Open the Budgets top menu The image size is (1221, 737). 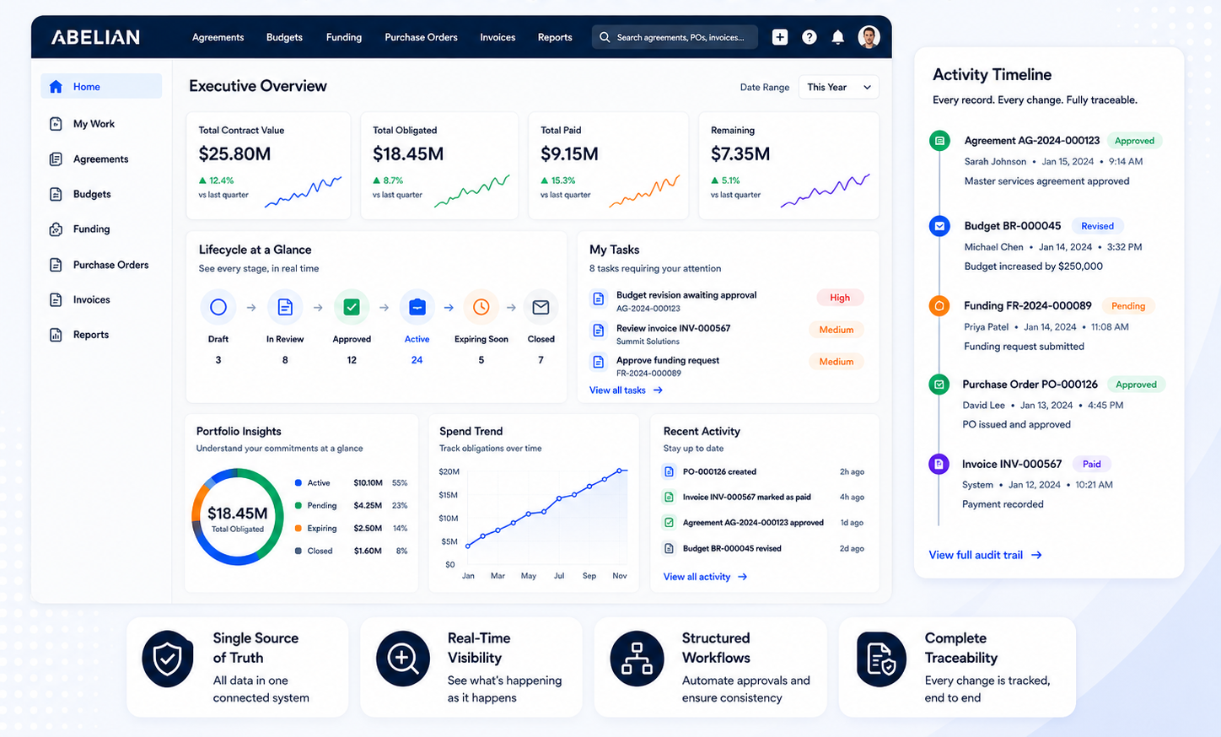284,37
